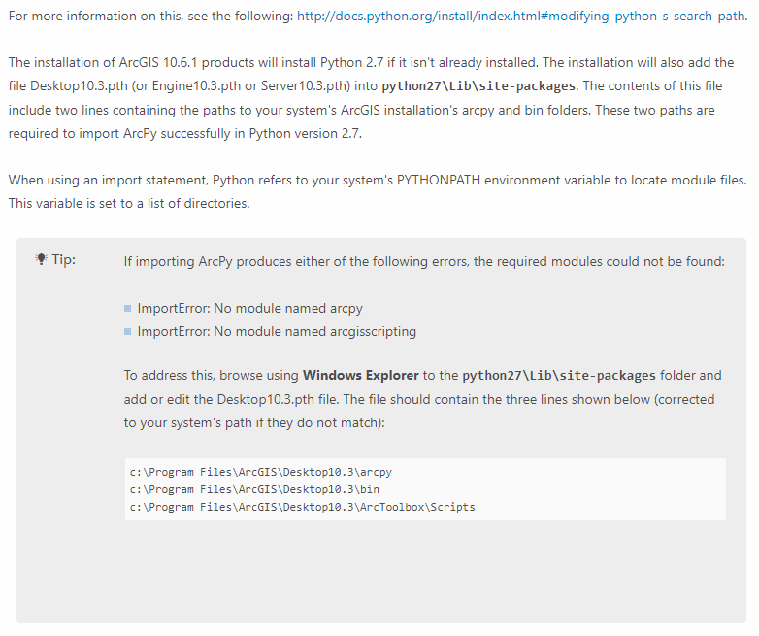Click the bold "Windows Explorer" text
Screen dimensions: 759x636
[360, 376]
